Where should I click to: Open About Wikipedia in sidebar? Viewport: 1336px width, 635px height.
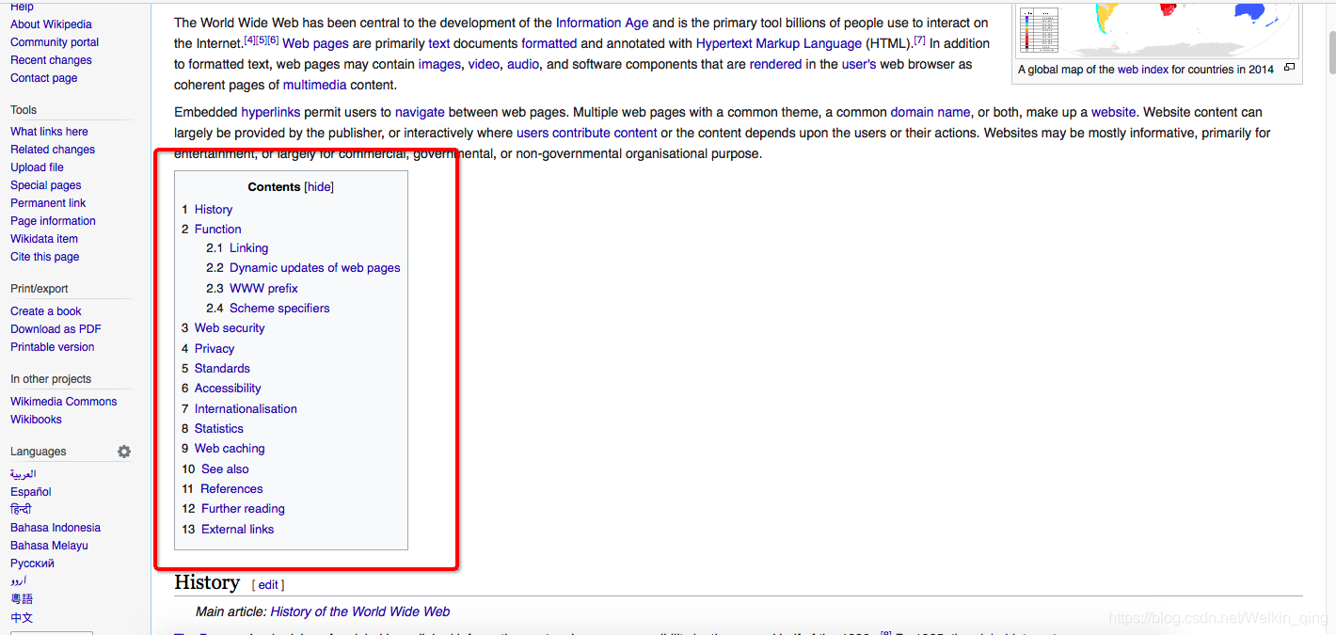(x=51, y=24)
